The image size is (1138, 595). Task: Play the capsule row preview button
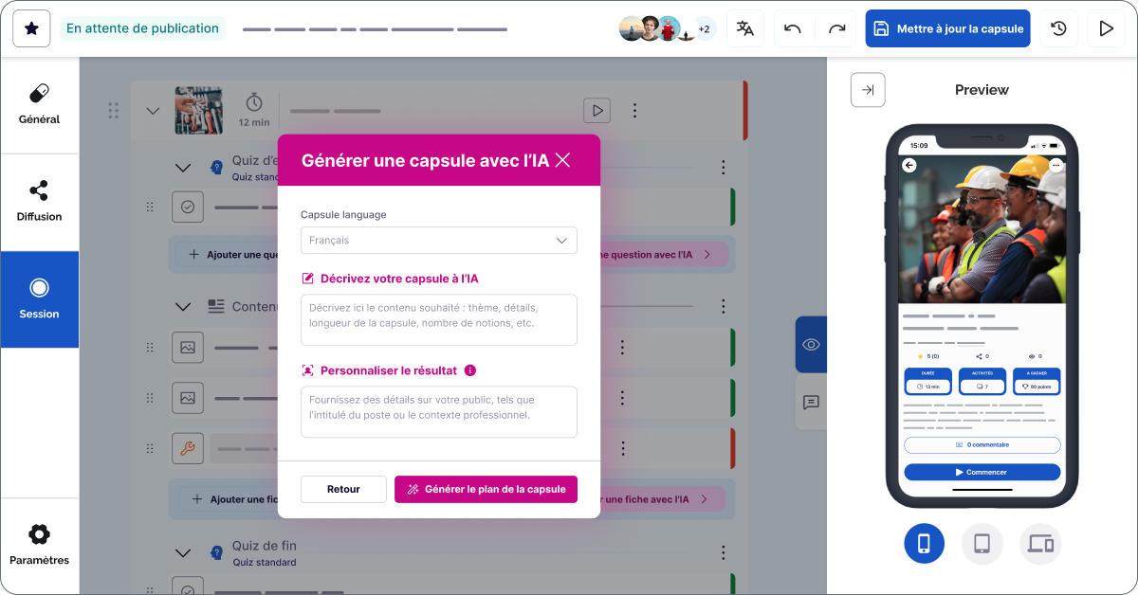click(x=597, y=111)
